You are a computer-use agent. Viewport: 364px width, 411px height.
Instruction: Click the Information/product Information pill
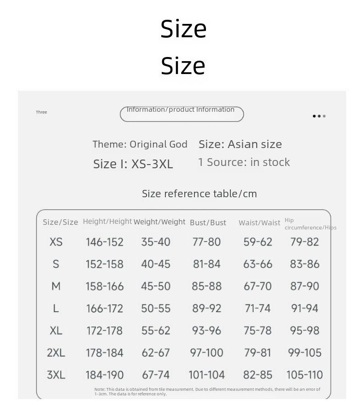click(182, 114)
